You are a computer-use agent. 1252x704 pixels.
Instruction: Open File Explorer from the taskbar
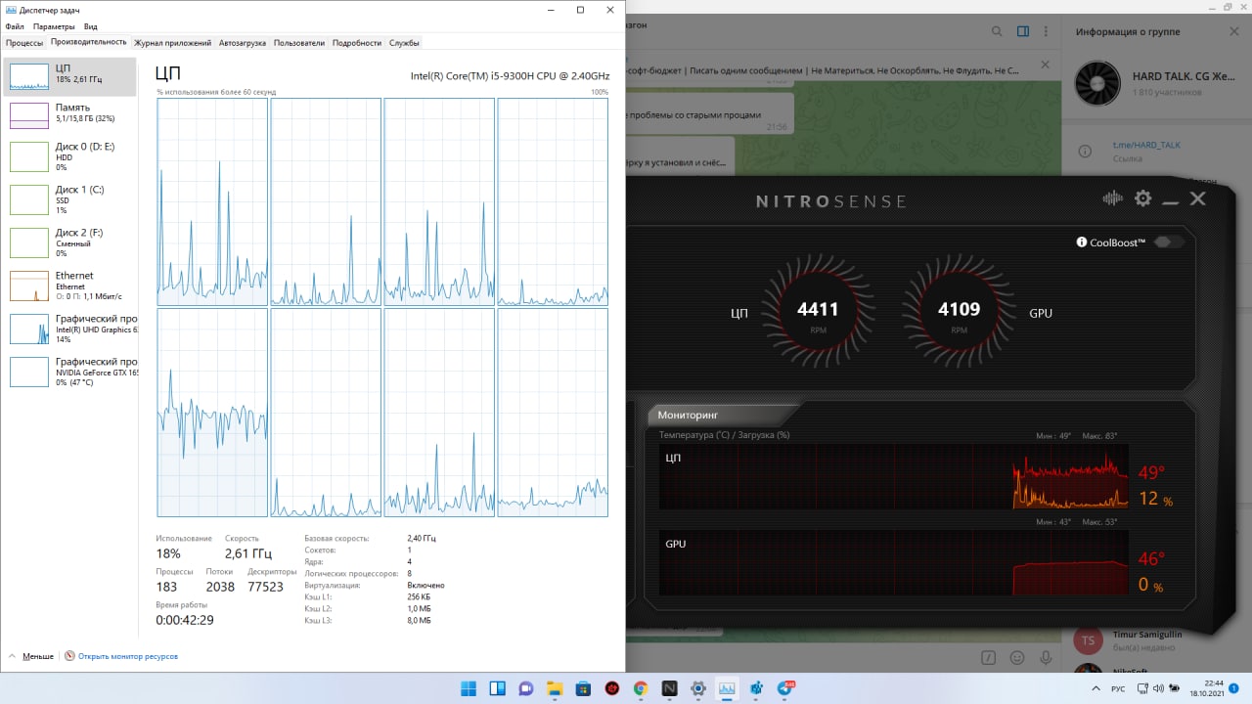tap(555, 688)
